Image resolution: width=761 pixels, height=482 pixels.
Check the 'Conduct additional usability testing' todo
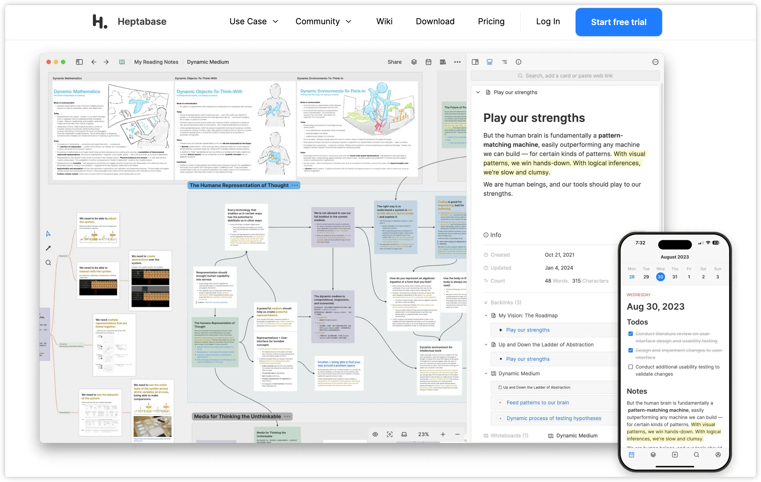coord(630,367)
